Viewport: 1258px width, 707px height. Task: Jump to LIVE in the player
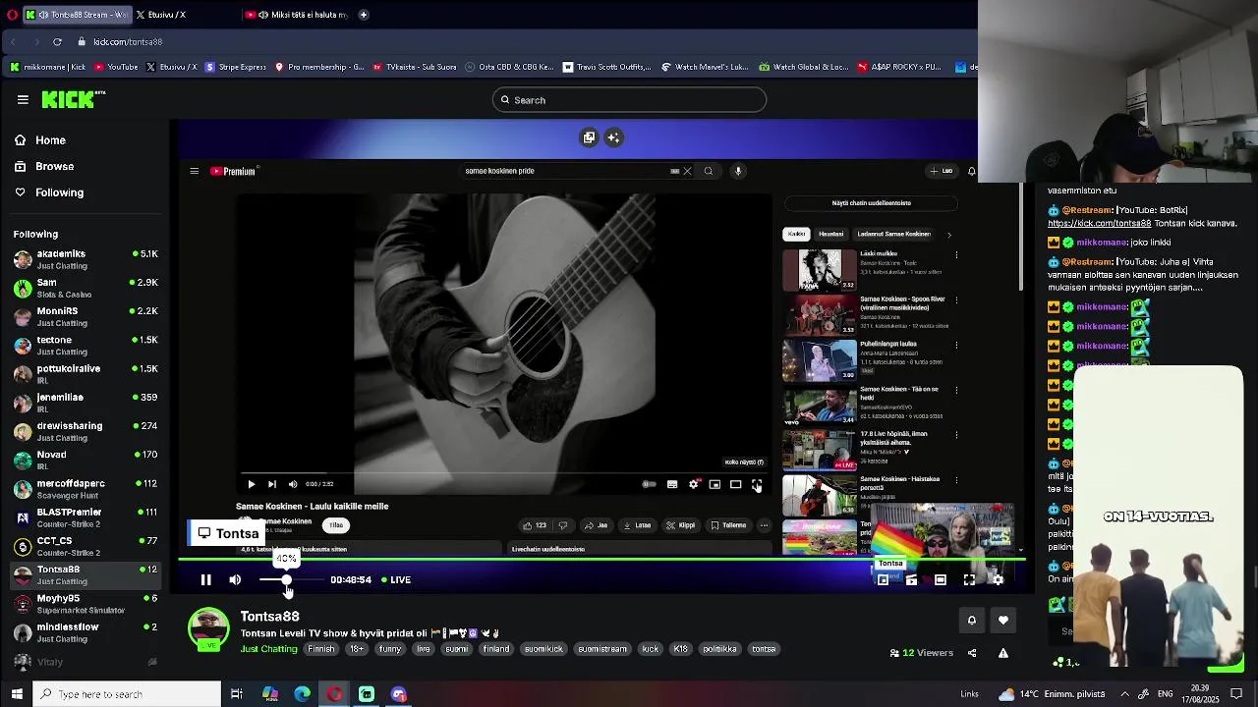point(396,579)
